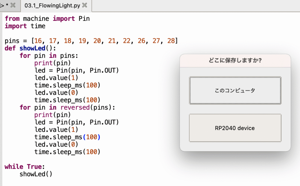Close the unsaved tab marked with an asterisk
Screen dimensions: 300x186
coord(13,5)
